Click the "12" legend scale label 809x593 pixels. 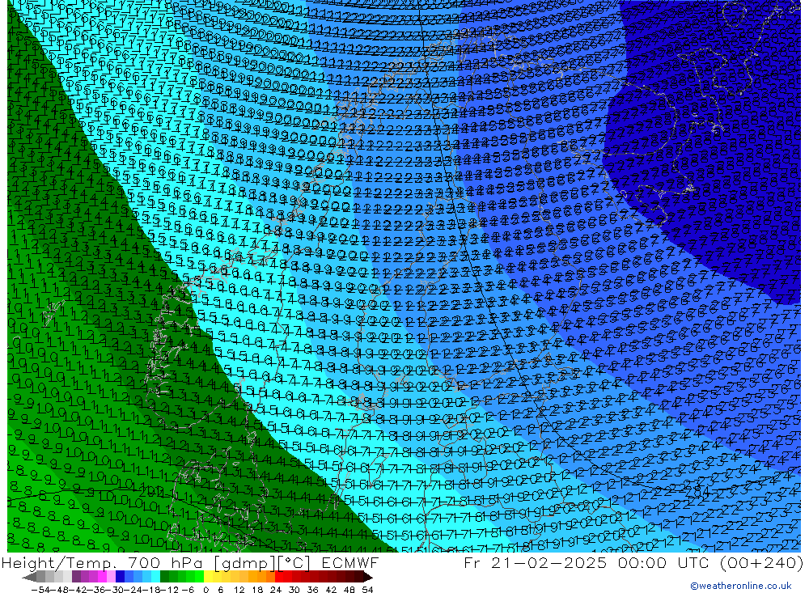tap(239, 590)
